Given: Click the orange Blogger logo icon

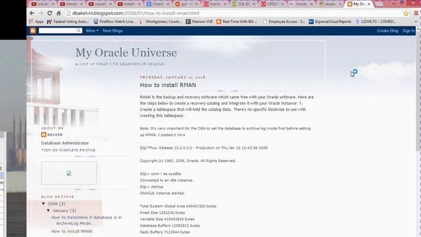Looking at the screenshot, I should 33,31.
